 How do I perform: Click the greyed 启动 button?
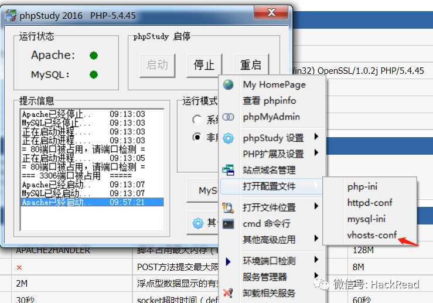(x=157, y=66)
